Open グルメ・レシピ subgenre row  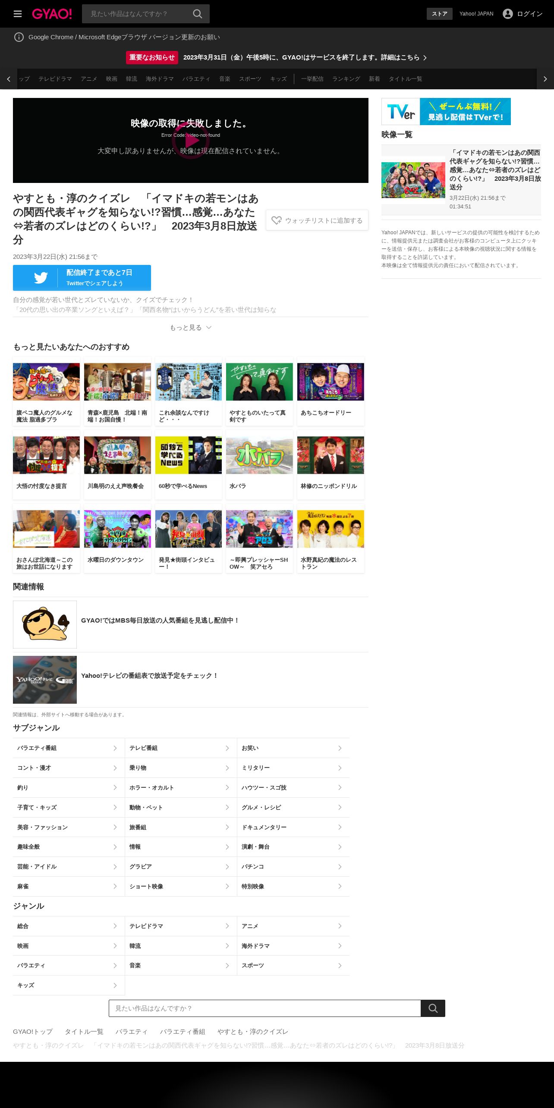pos(293,807)
